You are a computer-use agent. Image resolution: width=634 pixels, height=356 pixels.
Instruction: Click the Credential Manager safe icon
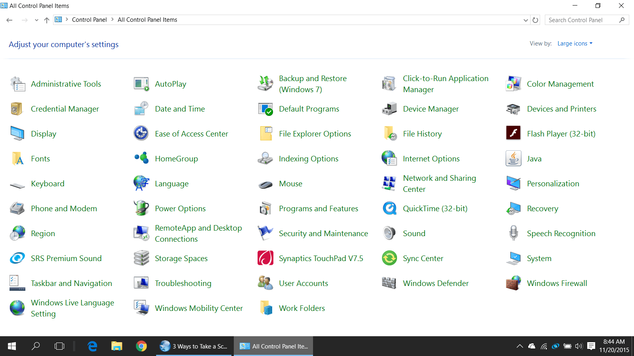(x=17, y=109)
